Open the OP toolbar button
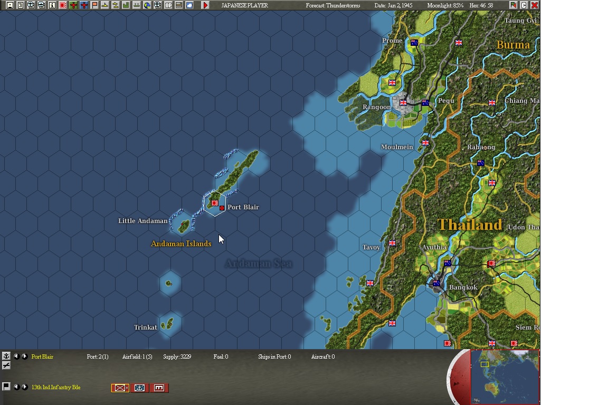This screenshot has width=608, height=405. [168, 5]
